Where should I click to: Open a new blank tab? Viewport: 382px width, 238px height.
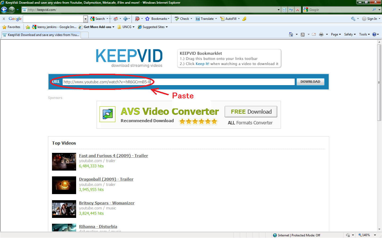(85, 35)
